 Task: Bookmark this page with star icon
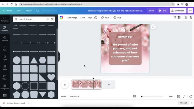click(173, 4)
